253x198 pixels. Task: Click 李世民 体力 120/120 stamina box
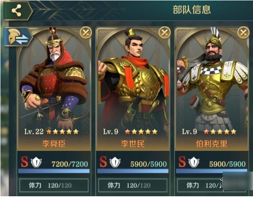click(133, 185)
